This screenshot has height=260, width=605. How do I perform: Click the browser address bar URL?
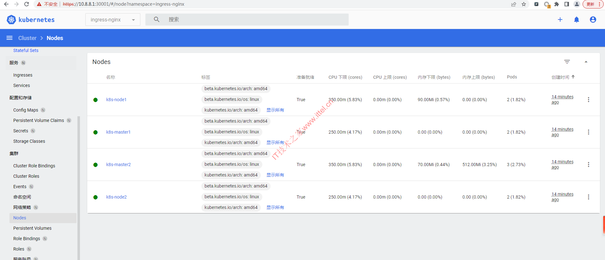(124, 4)
